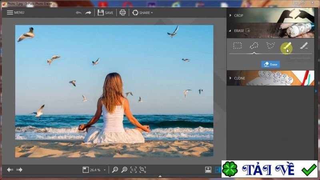Viewport: 320px width, 180px height.
Task: Select the rectangular selection tool
Action: (238, 46)
